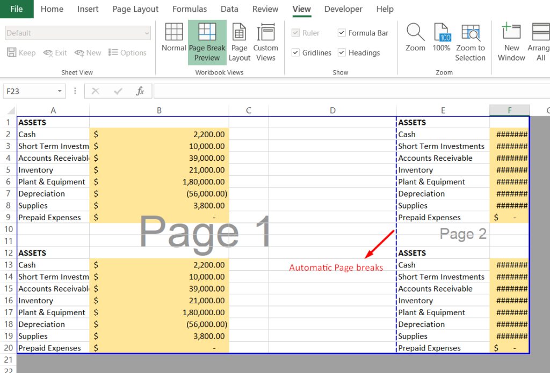Open the Developer tab
This screenshot has width=550, height=373.
343,9
